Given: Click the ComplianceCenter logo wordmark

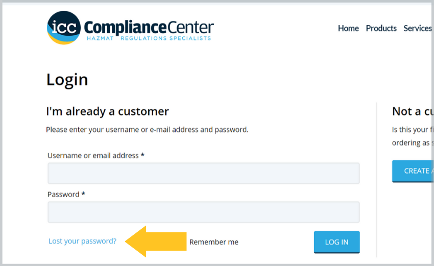Looking at the screenshot, I should pyautogui.click(x=149, y=27).
